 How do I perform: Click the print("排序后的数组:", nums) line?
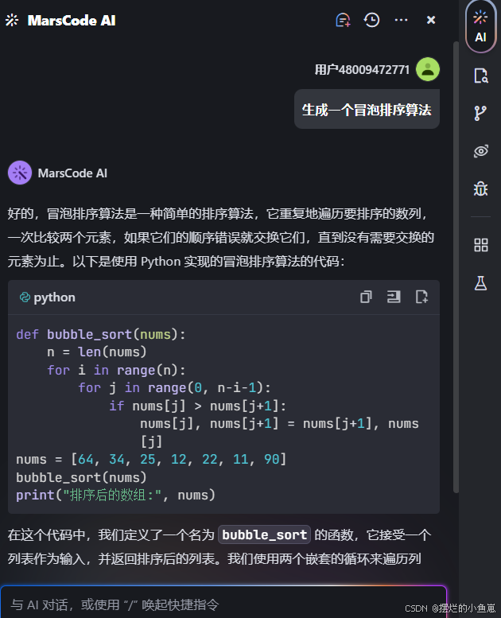pos(115,495)
